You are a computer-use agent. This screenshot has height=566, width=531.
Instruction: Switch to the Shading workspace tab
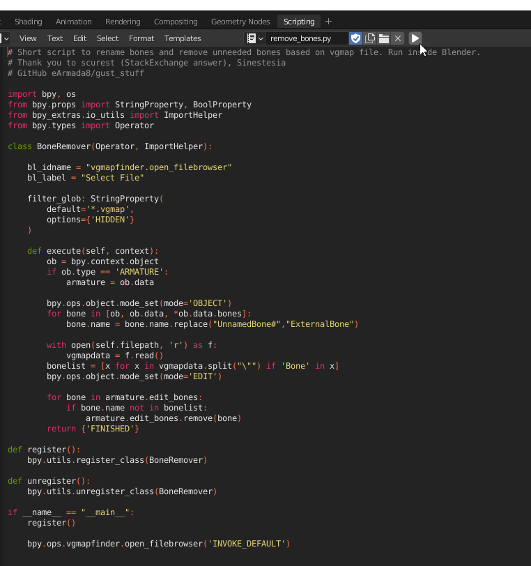click(x=29, y=22)
